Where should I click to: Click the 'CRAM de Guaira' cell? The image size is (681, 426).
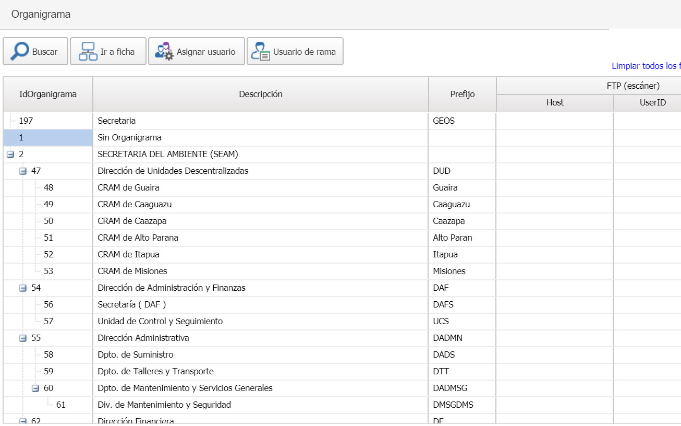(261, 188)
